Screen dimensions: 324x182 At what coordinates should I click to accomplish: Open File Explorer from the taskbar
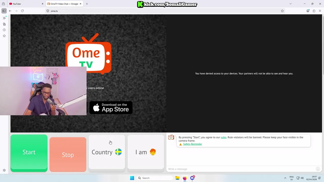click(x=177, y=178)
